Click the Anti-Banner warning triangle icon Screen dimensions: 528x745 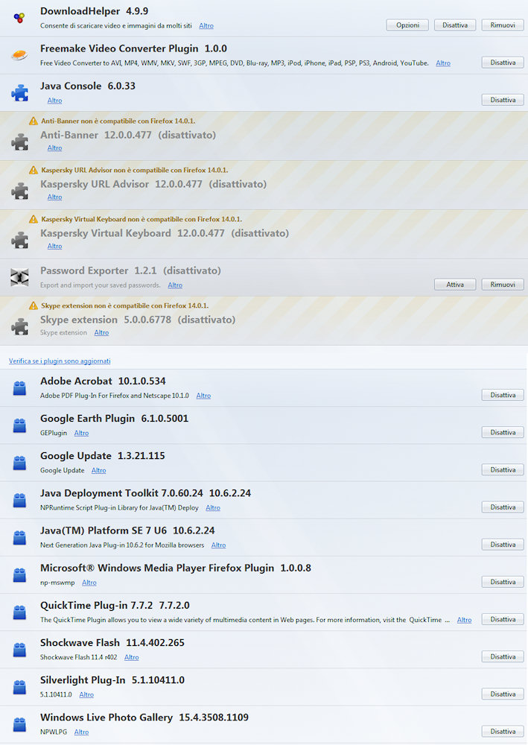click(34, 121)
